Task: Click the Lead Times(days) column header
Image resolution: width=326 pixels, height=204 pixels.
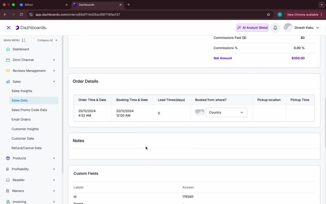Action: click(171, 100)
